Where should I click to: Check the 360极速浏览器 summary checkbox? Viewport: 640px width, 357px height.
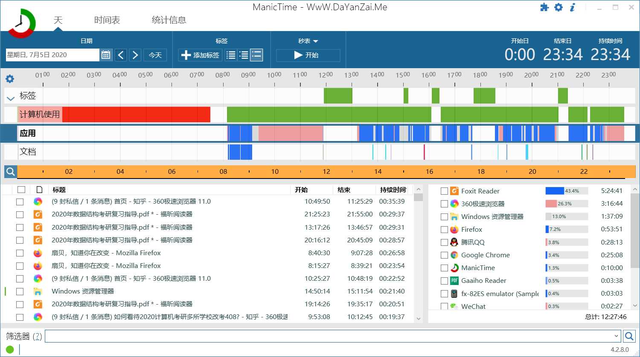(444, 204)
